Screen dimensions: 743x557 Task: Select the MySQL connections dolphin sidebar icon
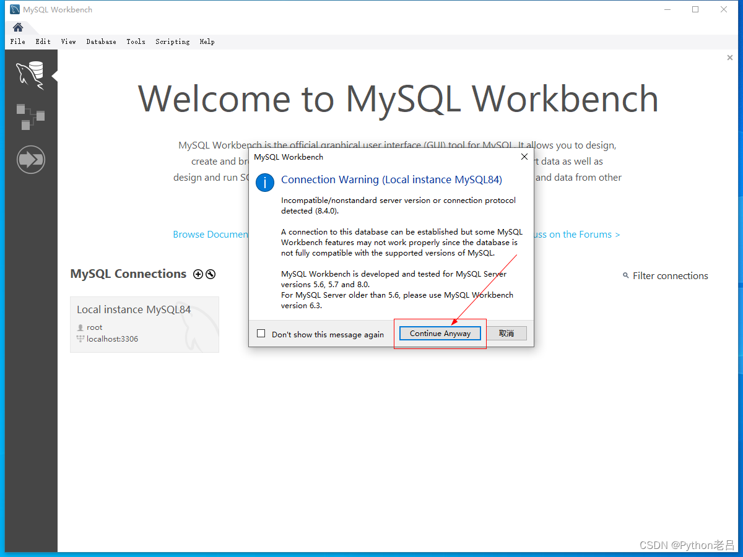(x=30, y=75)
